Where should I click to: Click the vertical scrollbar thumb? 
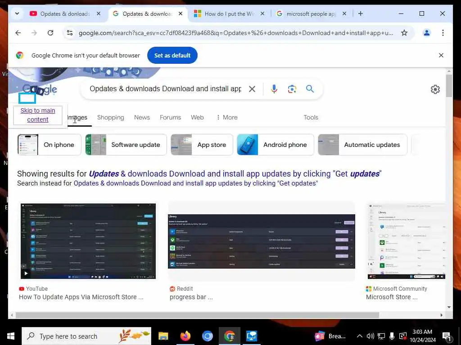(x=449, y=86)
